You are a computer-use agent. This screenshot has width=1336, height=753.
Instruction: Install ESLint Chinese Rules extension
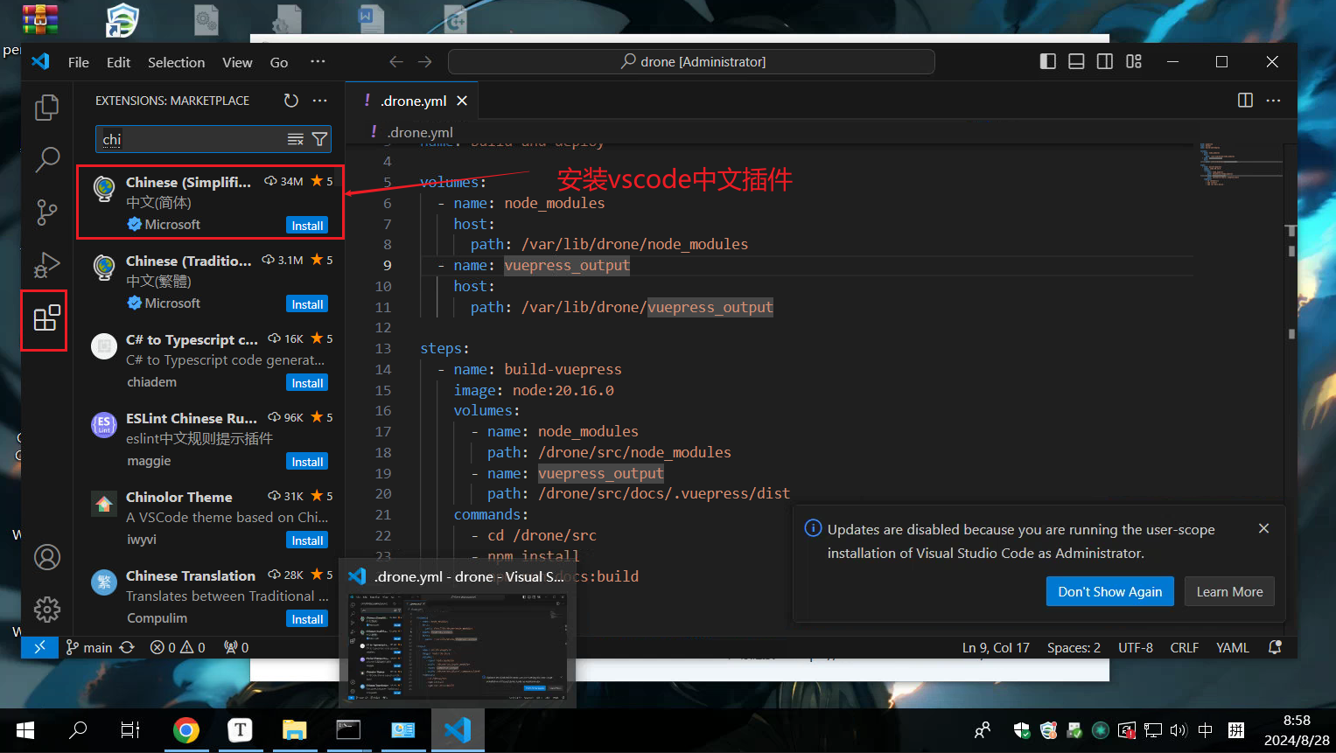tap(307, 462)
